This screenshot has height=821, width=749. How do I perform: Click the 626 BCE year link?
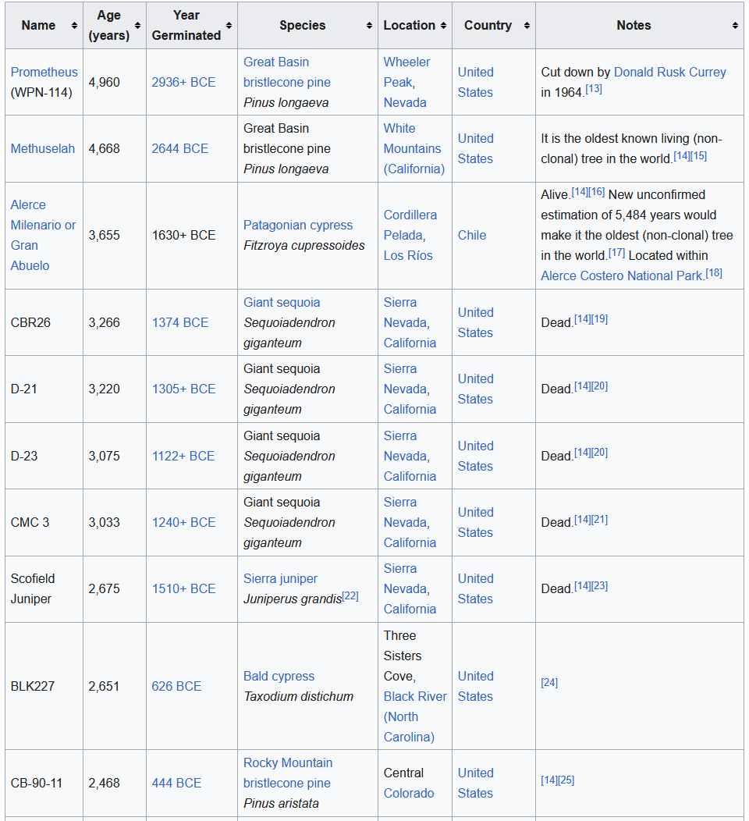click(176, 687)
